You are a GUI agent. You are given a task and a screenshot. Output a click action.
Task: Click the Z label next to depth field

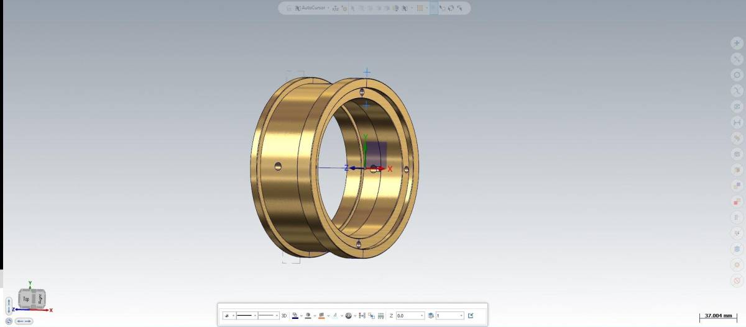tap(391, 315)
